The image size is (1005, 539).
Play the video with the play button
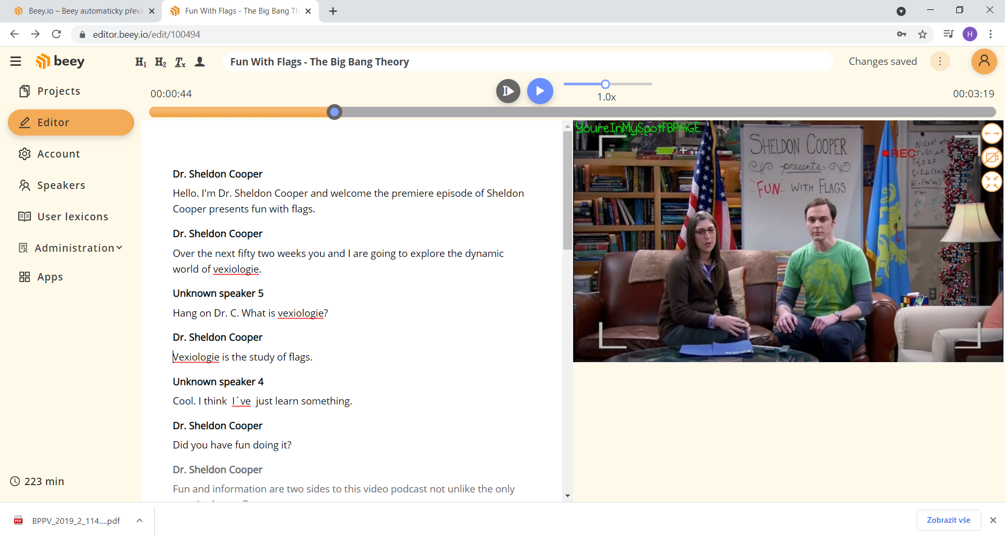[x=540, y=91]
